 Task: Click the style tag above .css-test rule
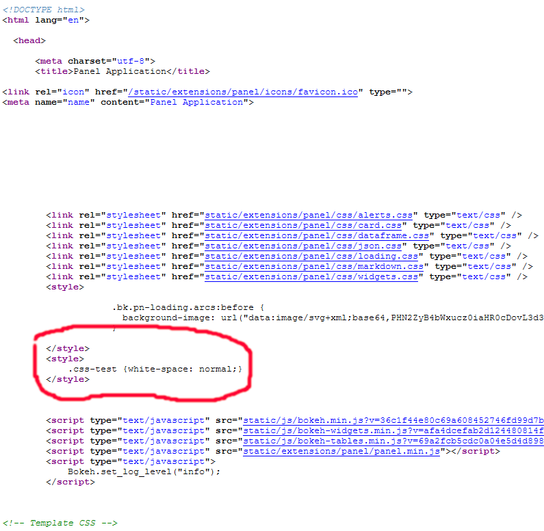65,359
